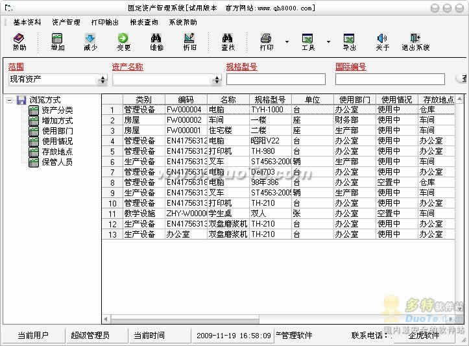Select 使用部门 in the browse tree

(x=57, y=131)
